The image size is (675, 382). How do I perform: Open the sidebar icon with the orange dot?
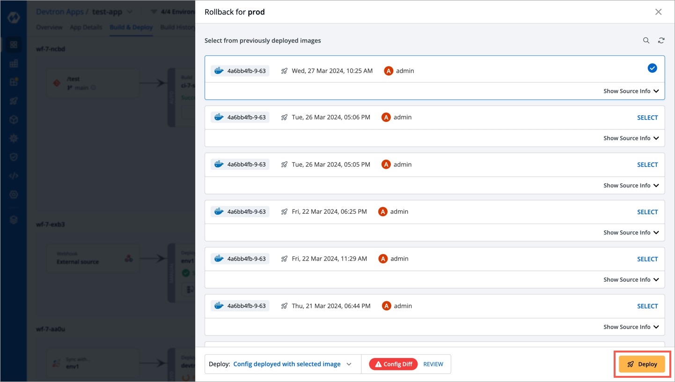(14, 82)
